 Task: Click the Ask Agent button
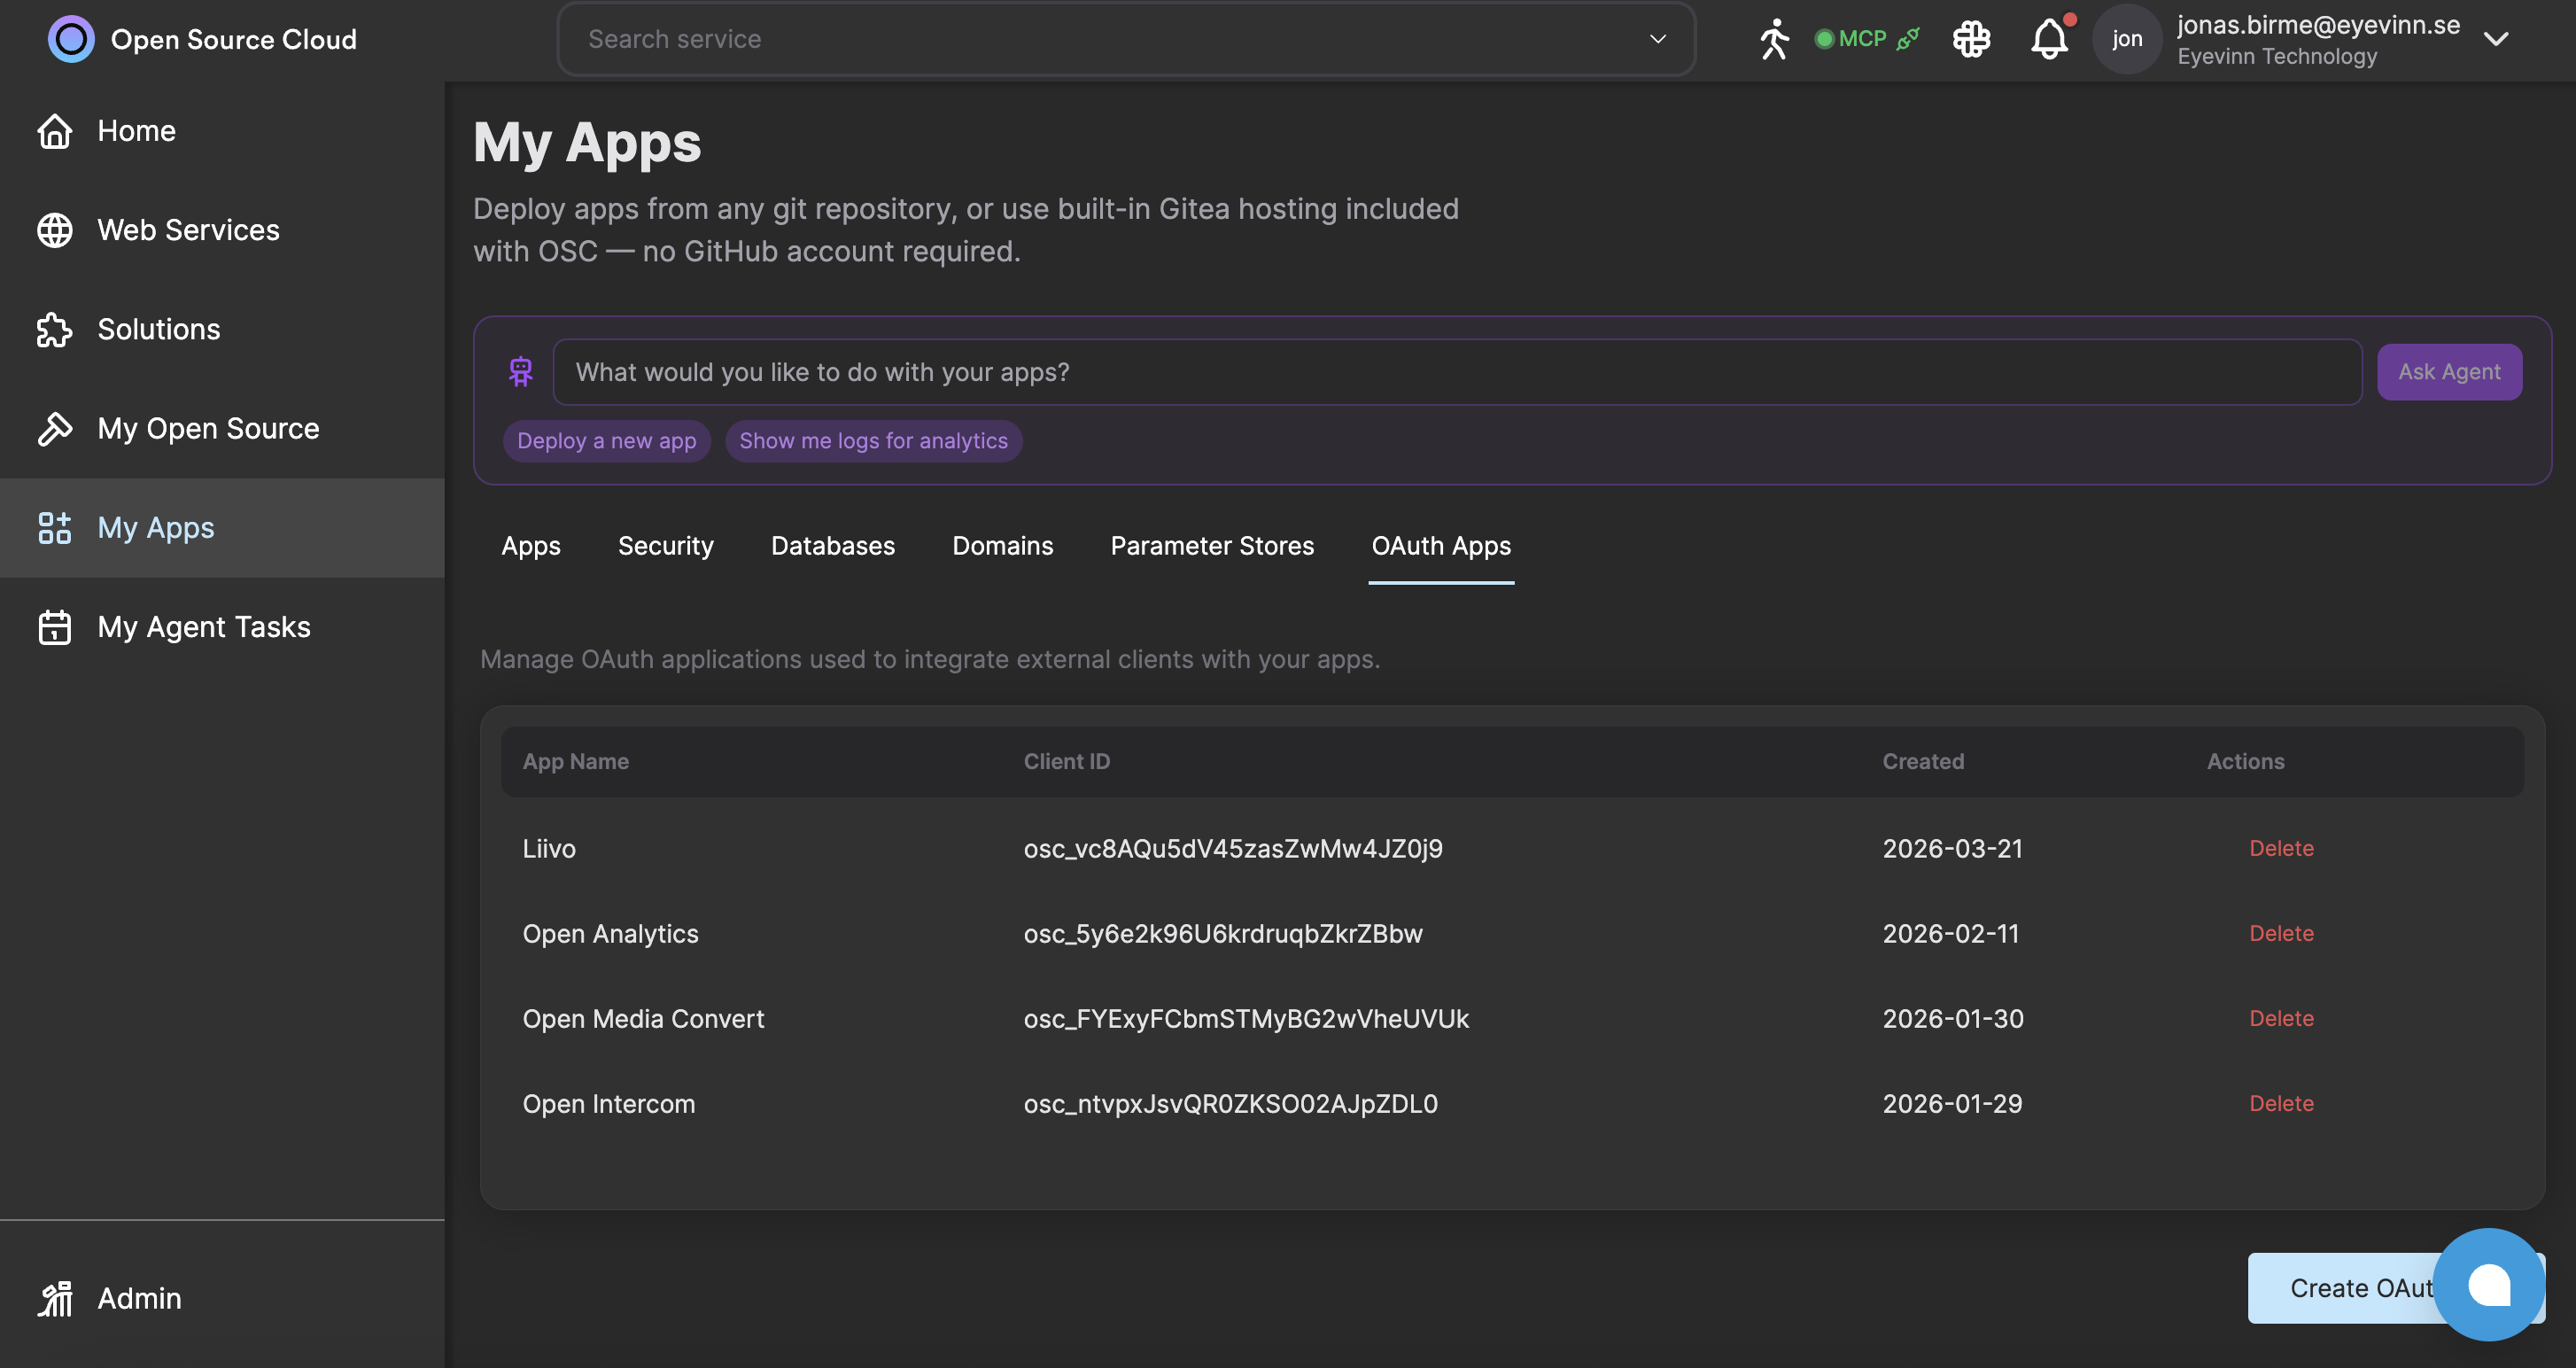(2449, 371)
